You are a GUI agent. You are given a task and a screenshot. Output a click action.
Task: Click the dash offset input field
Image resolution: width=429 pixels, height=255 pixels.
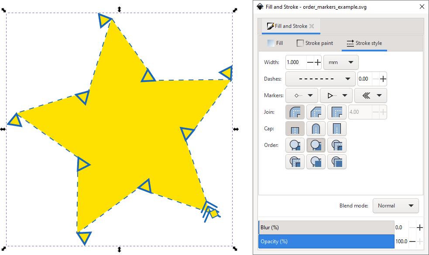pos(365,79)
